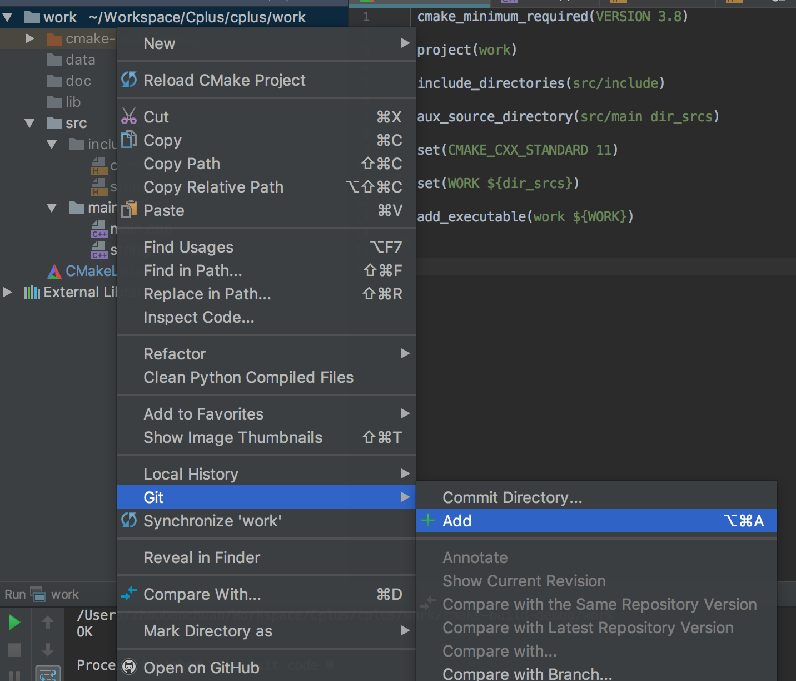Click the Cut scissors icon

[129, 116]
